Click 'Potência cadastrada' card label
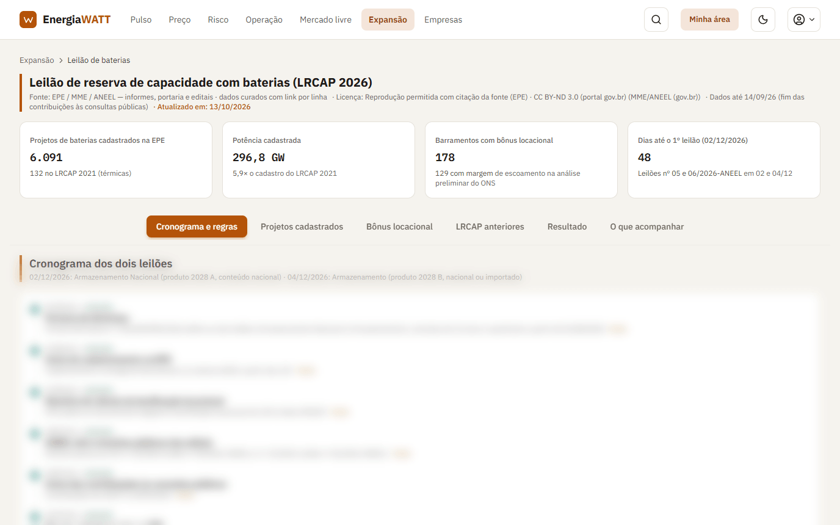 tap(267, 140)
